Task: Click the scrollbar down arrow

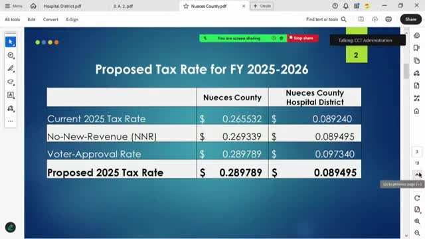Action: coord(406,236)
